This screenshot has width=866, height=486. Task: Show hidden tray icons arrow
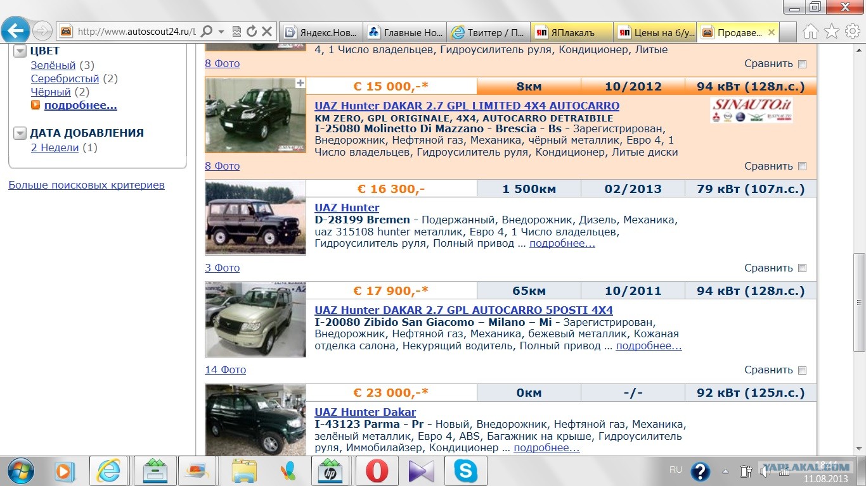(x=725, y=471)
